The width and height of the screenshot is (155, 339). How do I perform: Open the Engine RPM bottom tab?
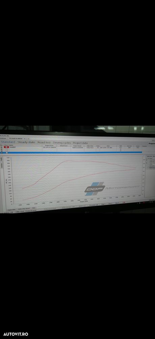tap(11, 210)
